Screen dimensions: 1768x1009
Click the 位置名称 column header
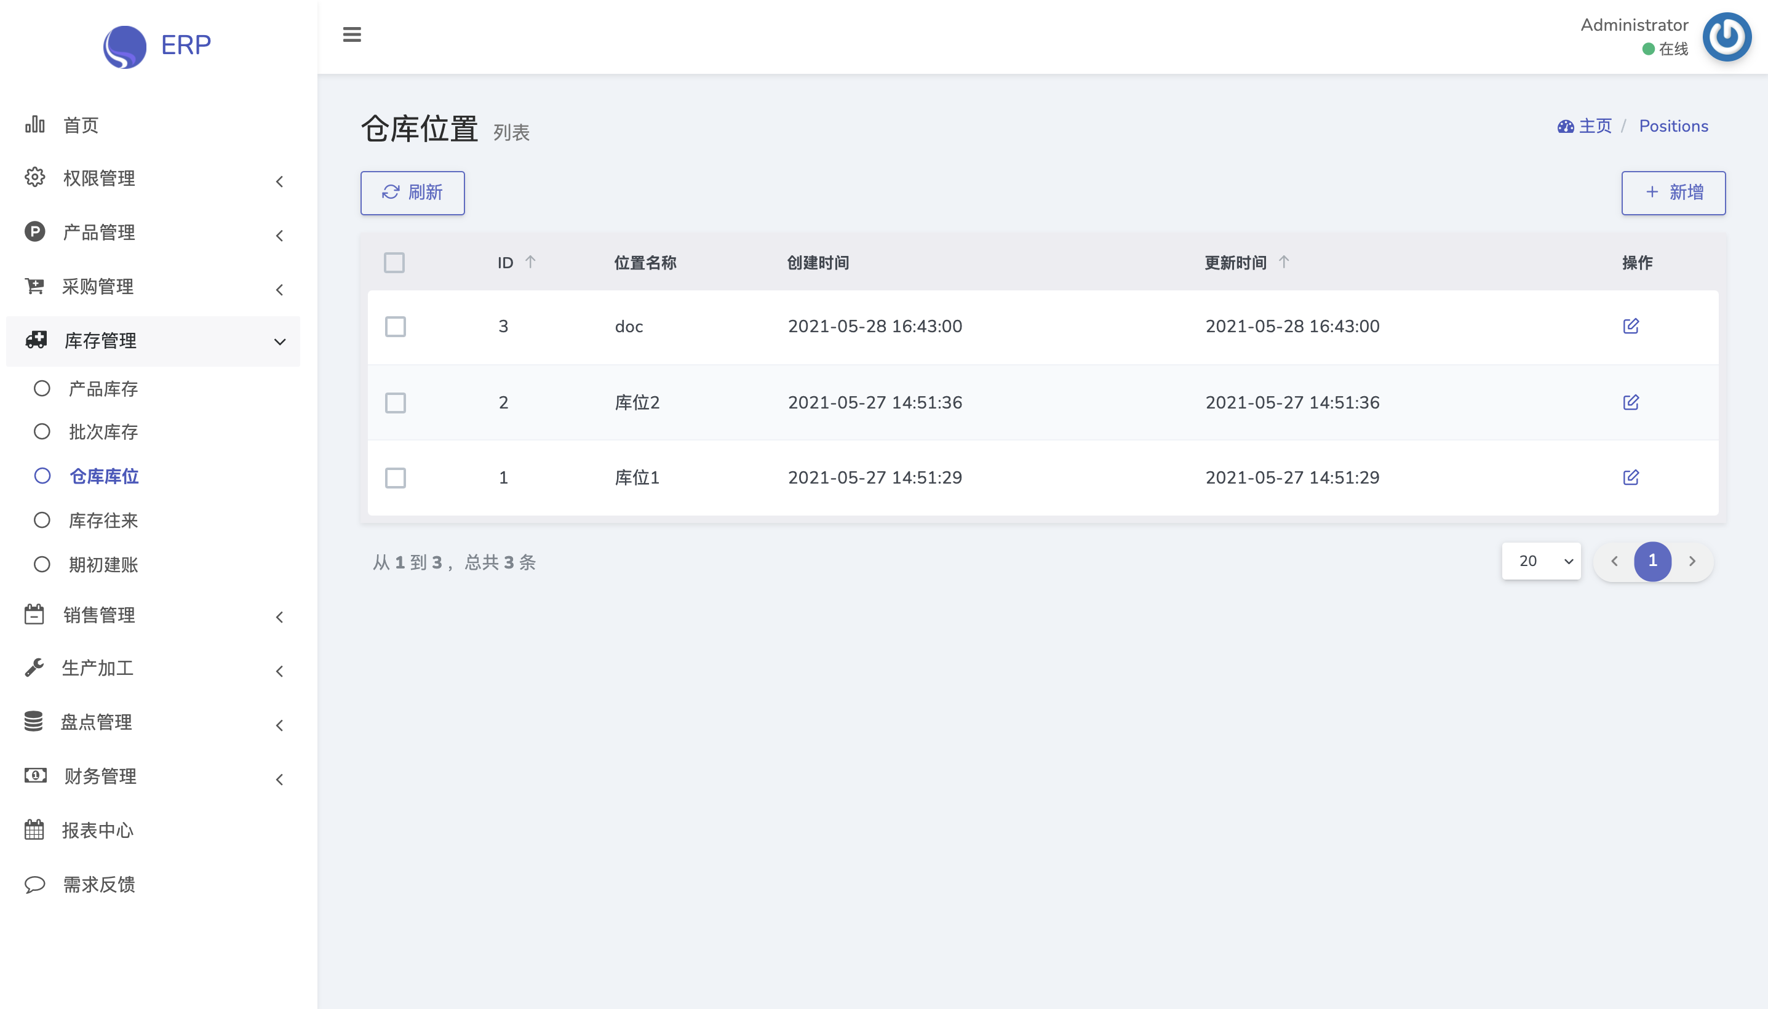point(645,263)
